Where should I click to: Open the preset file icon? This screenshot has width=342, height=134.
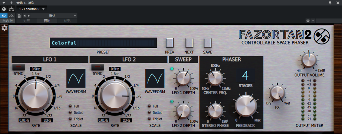tap(19, 16)
